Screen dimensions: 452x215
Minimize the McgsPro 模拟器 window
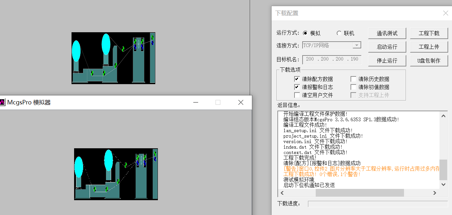[196, 103]
